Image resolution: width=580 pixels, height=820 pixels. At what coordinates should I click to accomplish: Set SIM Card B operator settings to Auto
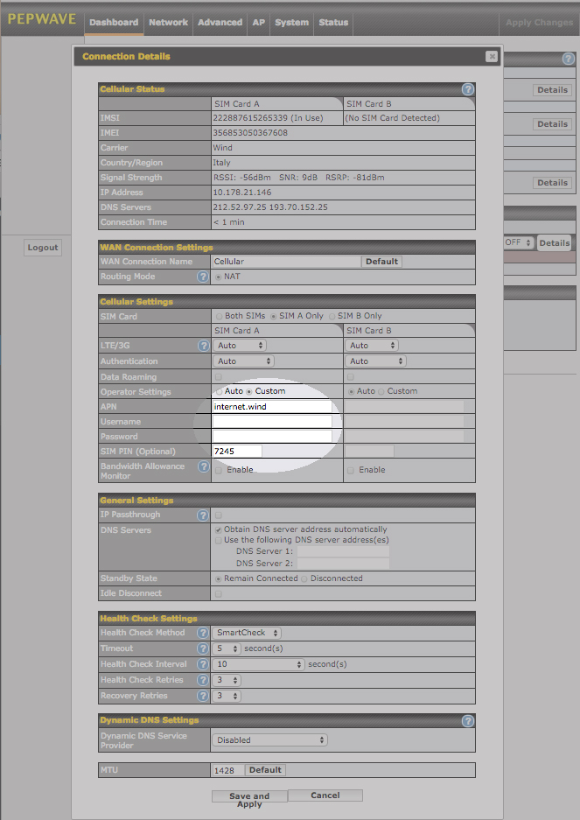pos(351,391)
